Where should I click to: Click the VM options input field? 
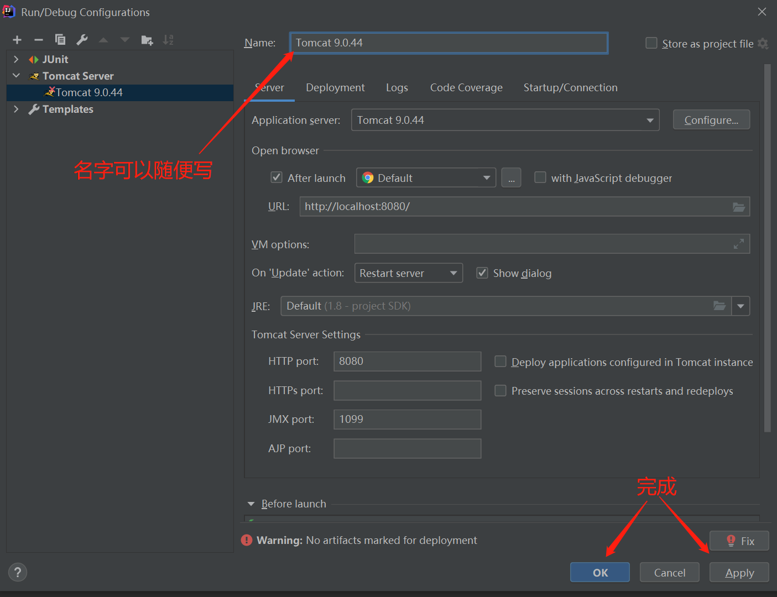coord(552,244)
